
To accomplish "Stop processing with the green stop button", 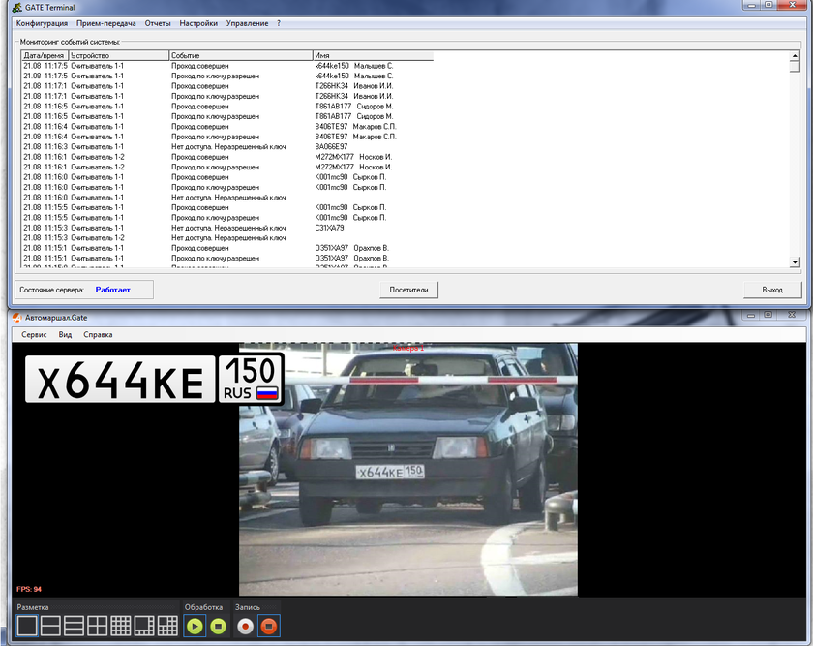I will (x=219, y=626).
